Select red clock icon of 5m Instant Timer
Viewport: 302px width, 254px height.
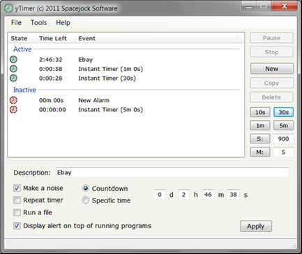point(13,109)
